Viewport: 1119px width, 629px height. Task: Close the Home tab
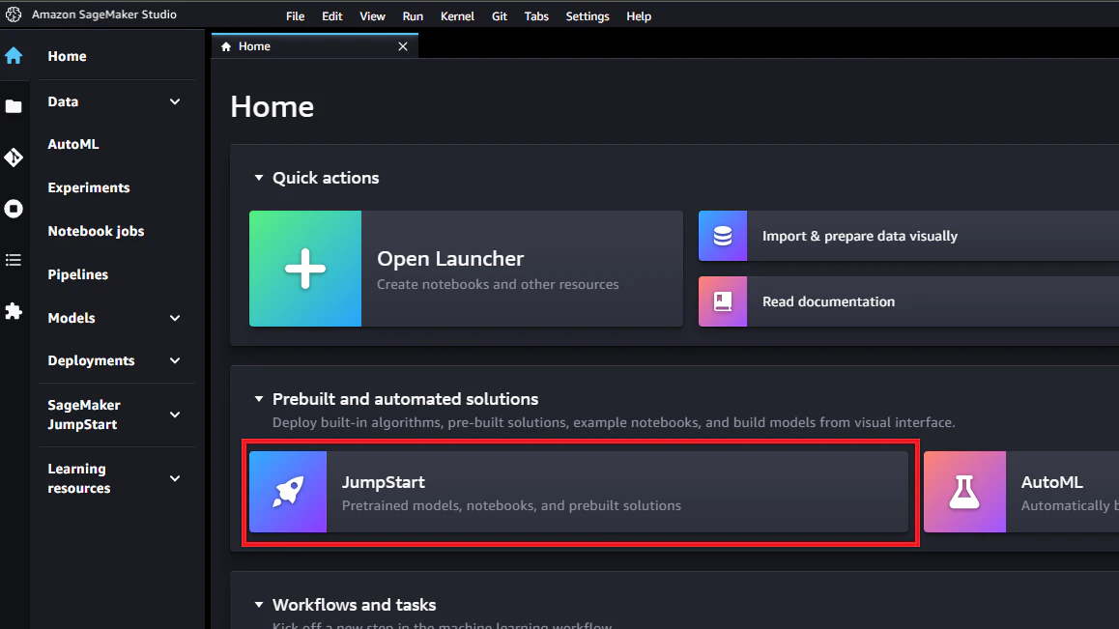coord(403,46)
